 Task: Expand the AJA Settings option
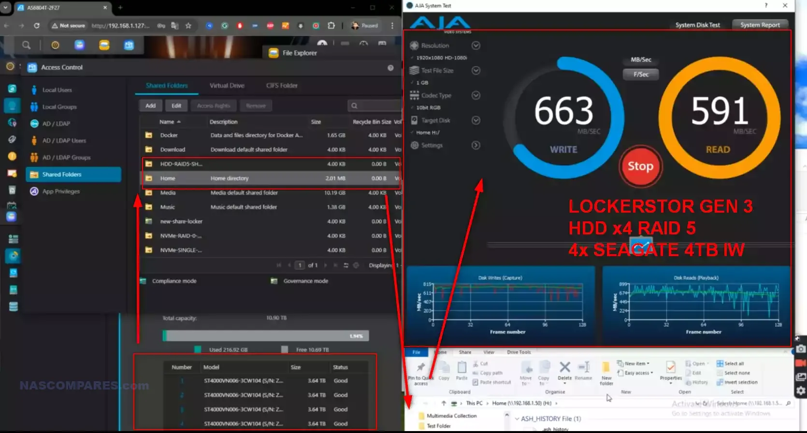point(476,145)
